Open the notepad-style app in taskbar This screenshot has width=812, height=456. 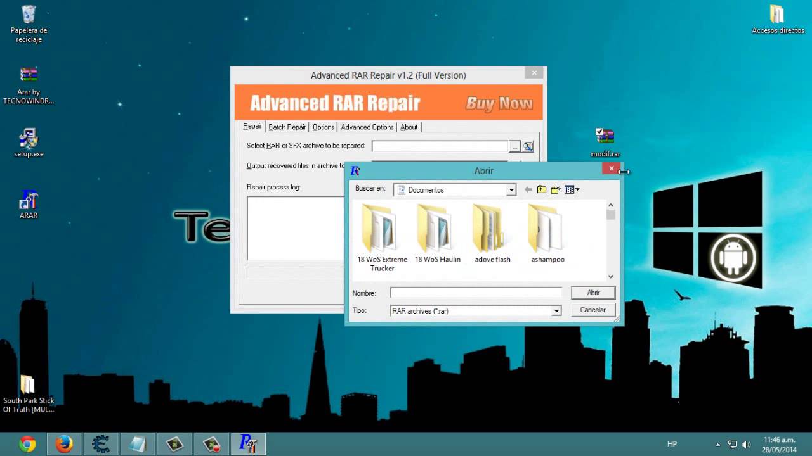click(138, 445)
